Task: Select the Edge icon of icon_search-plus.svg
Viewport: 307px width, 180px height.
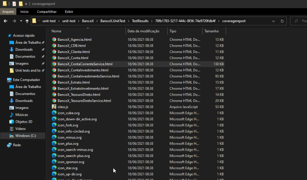Action: pos(54,156)
